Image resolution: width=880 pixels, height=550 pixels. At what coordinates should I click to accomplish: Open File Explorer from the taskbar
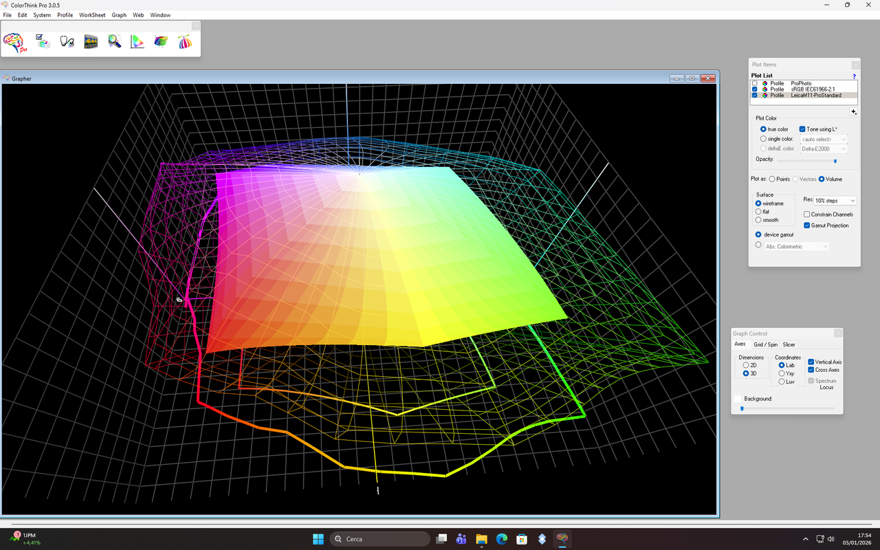(x=481, y=539)
